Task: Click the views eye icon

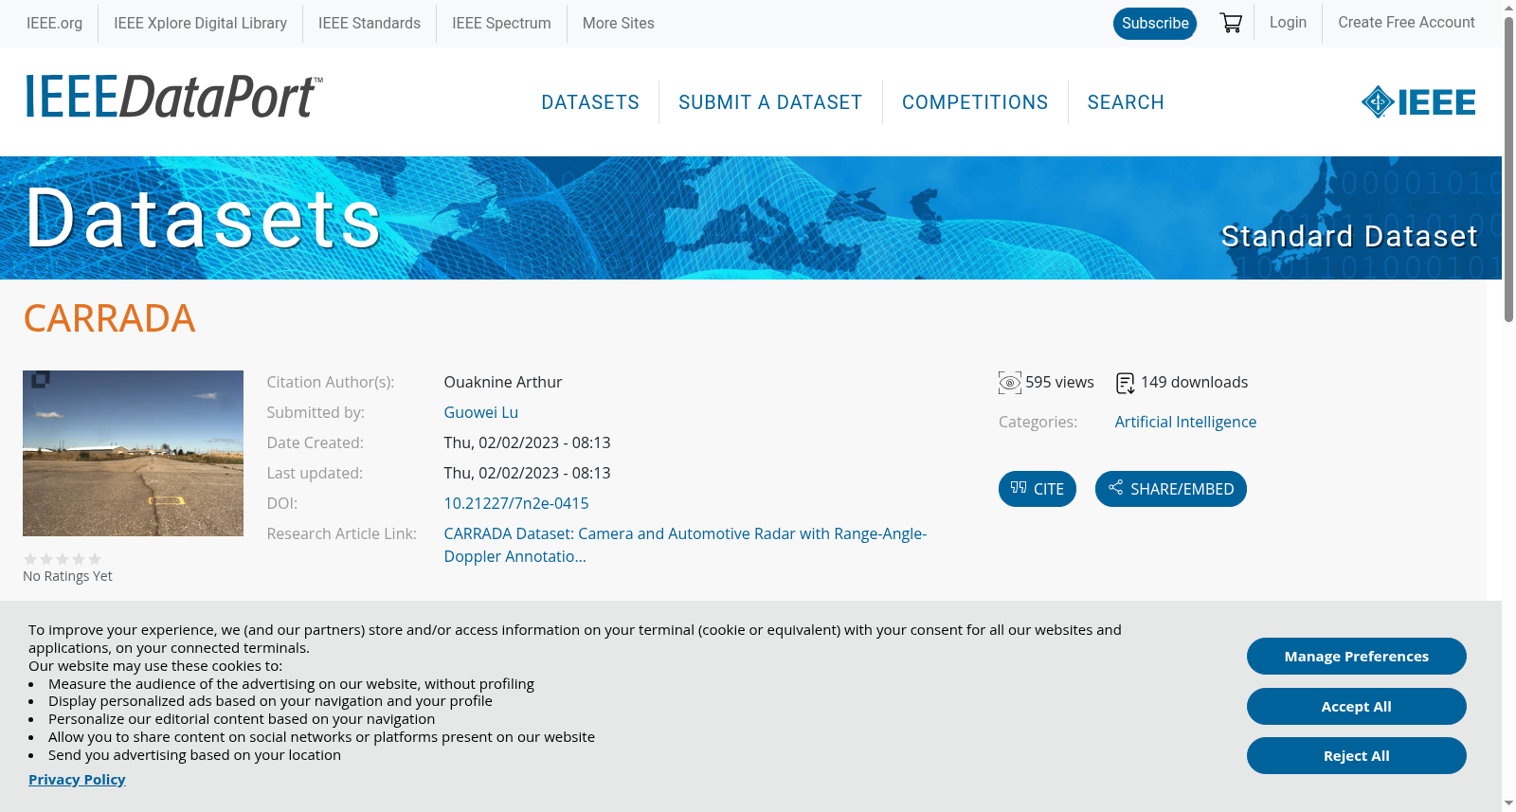Action: pos(1010,383)
